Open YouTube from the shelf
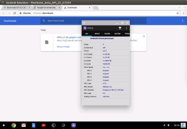This screenshot has width=187, height=129. coord(43,125)
